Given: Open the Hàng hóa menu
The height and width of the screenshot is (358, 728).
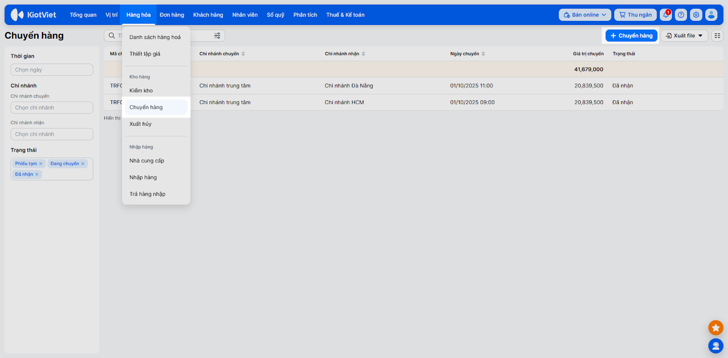Looking at the screenshot, I should click(139, 15).
